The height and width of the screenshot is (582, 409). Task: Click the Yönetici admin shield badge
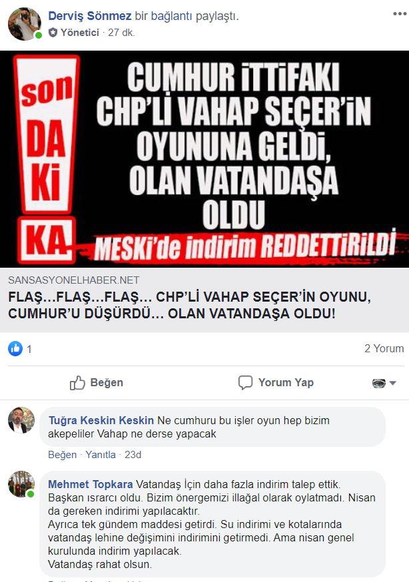[x=53, y=33]
